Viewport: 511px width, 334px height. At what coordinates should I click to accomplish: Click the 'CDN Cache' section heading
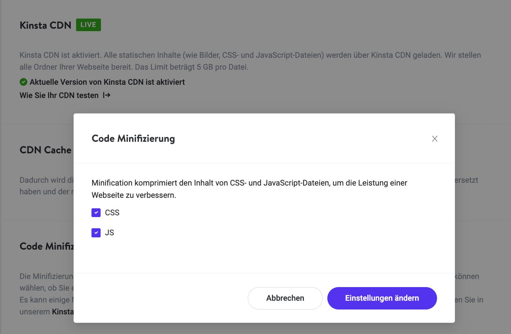coord(45,150)
